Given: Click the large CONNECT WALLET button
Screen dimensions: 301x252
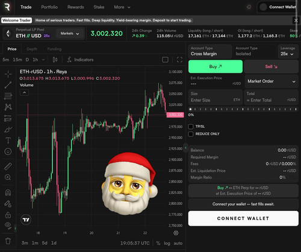Looking at the screenshot, I should point(243,218).
